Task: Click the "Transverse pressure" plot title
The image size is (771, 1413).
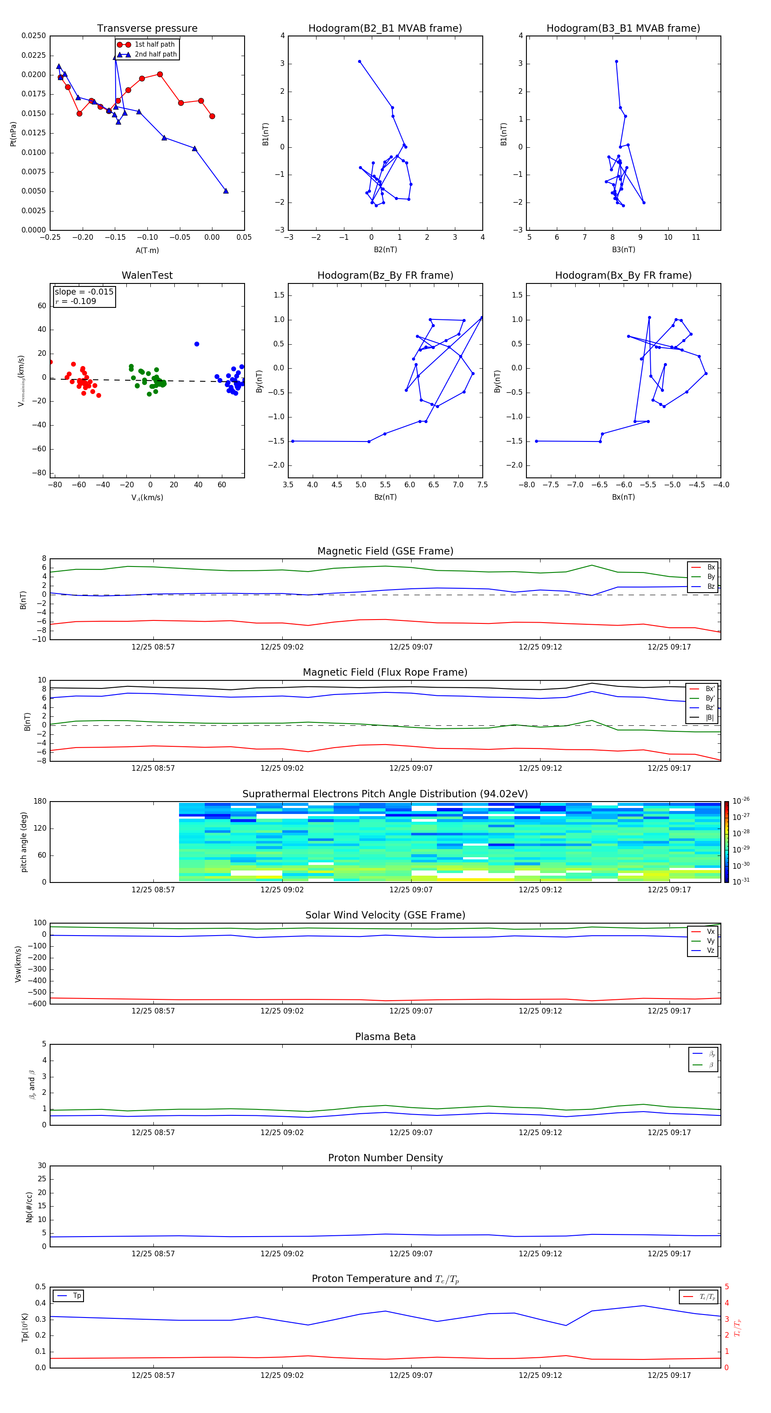Action: coord(147,29)
